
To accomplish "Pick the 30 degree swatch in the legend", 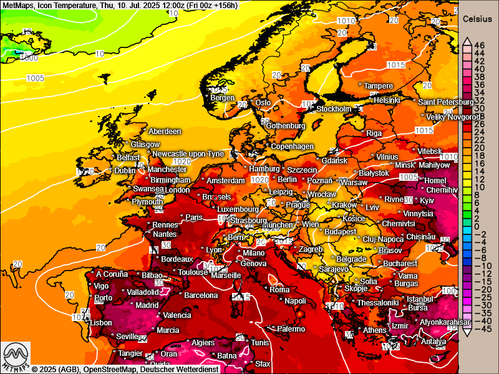I will coord(466,108).
